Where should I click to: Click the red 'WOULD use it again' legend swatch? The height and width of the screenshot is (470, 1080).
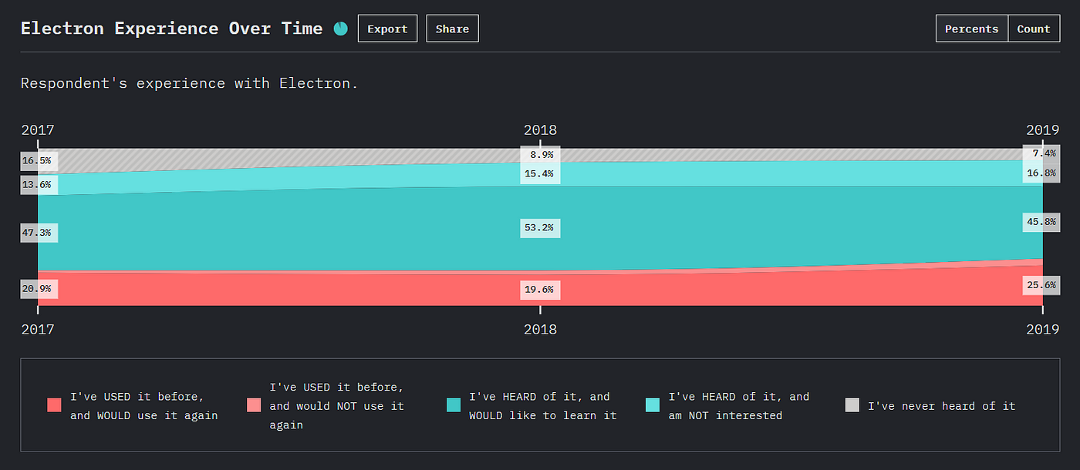point(54,405)
